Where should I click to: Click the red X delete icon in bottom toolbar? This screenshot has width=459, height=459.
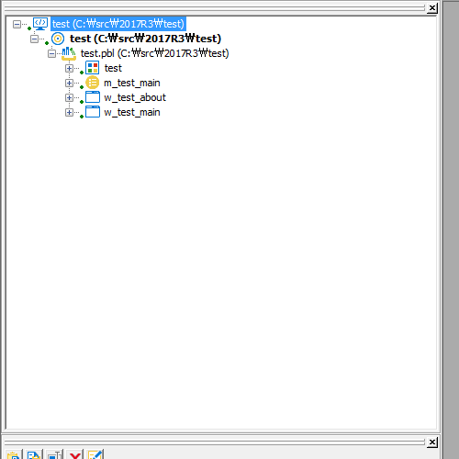pyautogui.click(x=74, y=454)
